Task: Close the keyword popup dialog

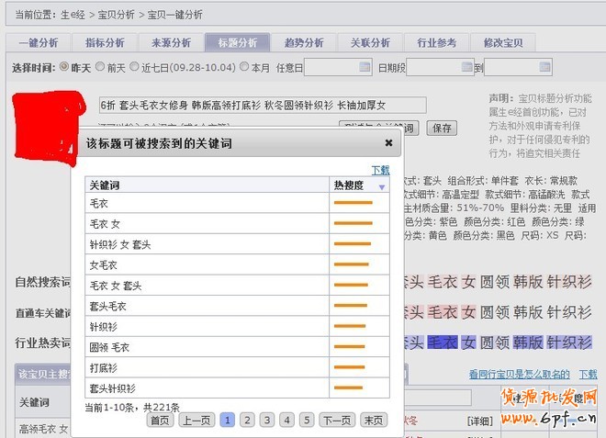Action: tap(388, 143)
